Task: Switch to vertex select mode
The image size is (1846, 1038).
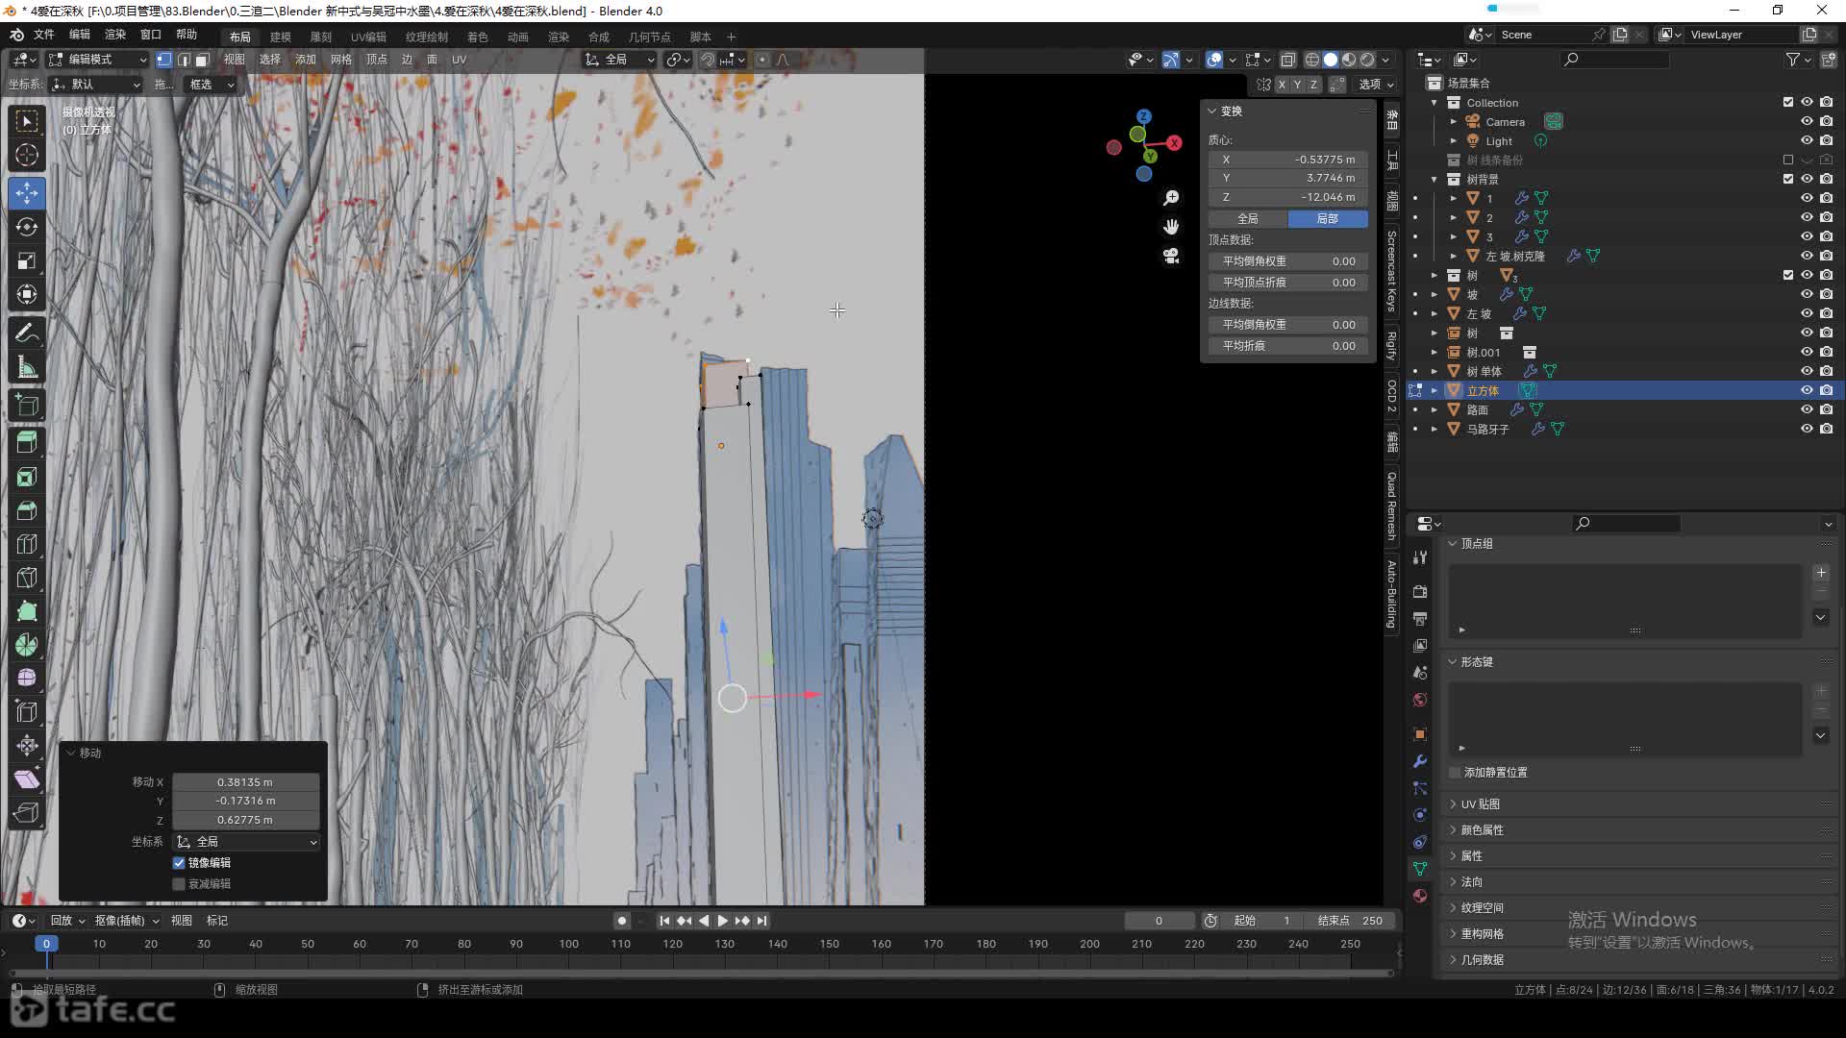Action: point(164,60)
